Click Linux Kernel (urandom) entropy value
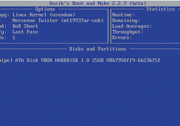Screen dimensions: 180x126 click(44, 15)
